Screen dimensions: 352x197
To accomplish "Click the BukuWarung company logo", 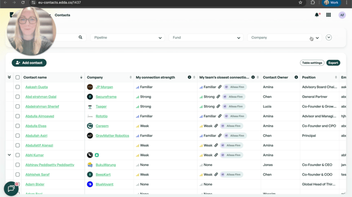I will pyautogui.click(x=90, y=165).
